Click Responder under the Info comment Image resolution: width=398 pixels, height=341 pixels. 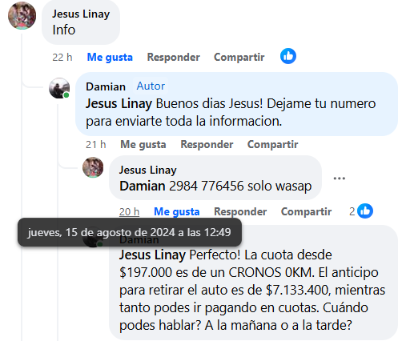174,57
